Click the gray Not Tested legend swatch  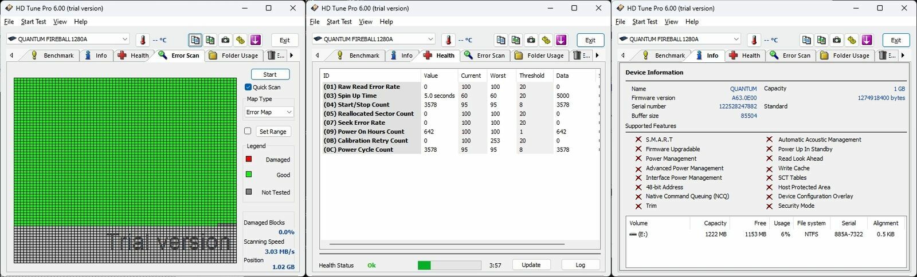point(249,192)
